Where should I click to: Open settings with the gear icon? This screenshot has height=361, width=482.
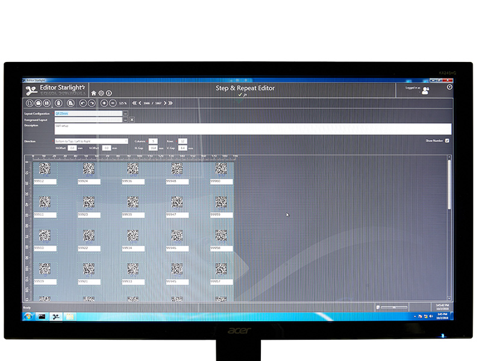(101, 93)
